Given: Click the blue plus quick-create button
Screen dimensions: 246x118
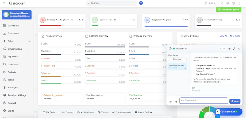Looking at the screenshot, I should point(141,3).
